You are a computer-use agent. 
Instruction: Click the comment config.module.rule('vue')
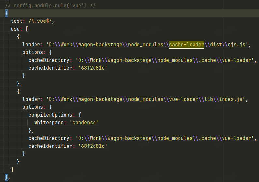pos(50,5)
